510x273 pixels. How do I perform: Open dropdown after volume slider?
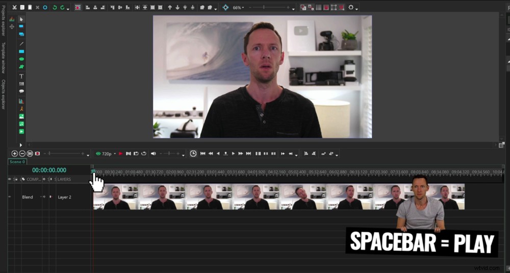pos(183,155)
